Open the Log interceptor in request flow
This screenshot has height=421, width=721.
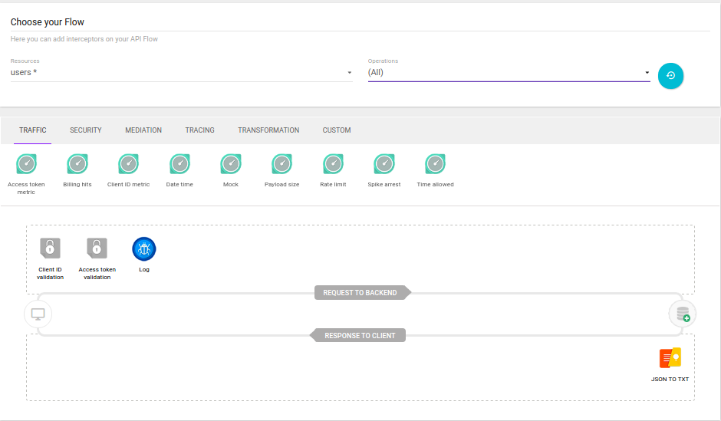pos(144,248)
